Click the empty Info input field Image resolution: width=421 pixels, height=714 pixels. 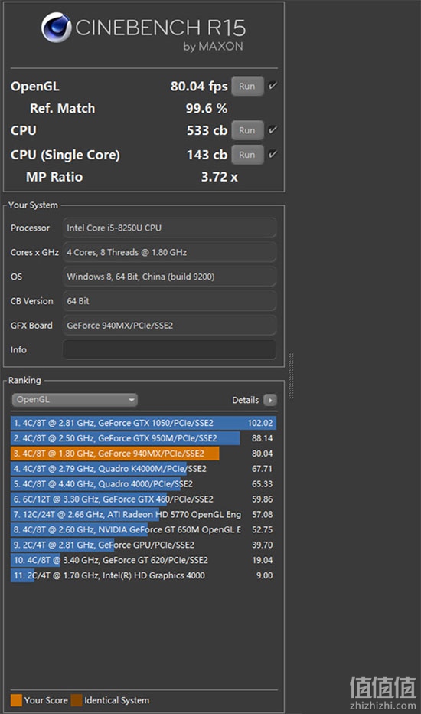coord(169,349)
